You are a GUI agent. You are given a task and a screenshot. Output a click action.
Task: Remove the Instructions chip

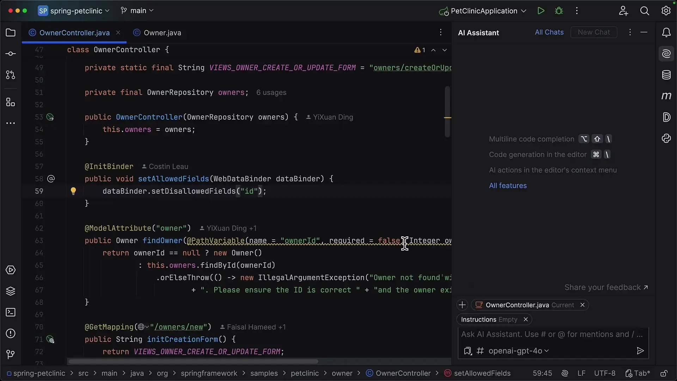coord(525,319)
